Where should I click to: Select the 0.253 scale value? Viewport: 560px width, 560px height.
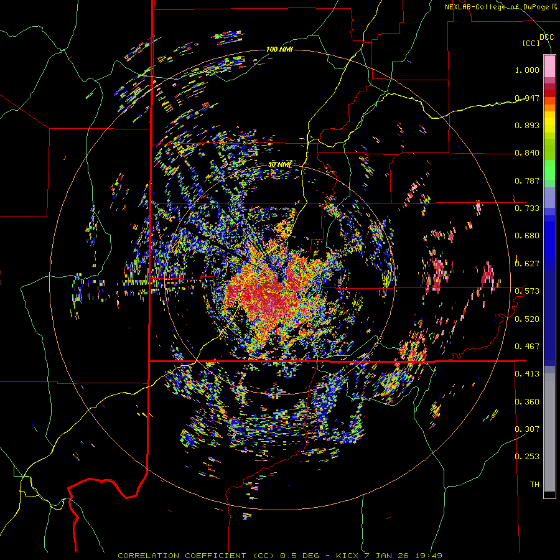click(x=527, y=457)
